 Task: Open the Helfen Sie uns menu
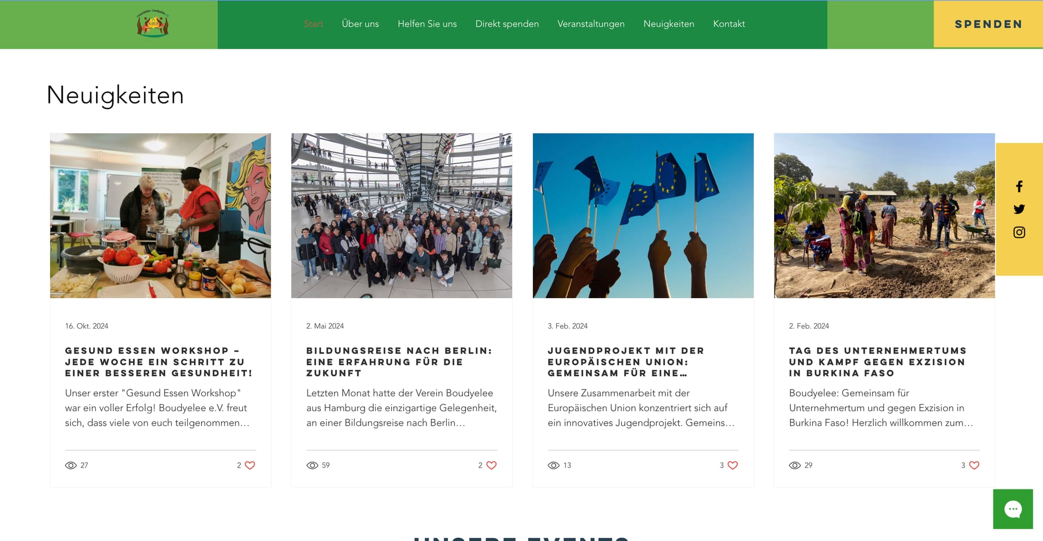(427, 24)
